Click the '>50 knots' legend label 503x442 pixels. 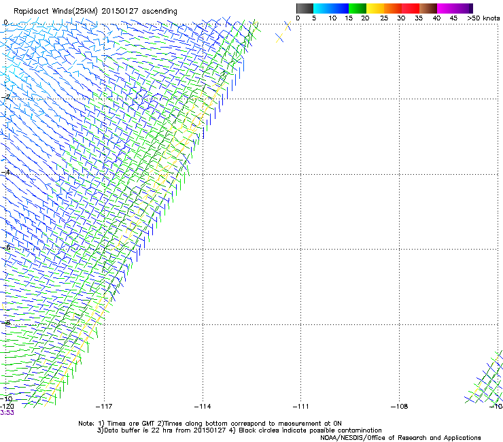[483, 18]
